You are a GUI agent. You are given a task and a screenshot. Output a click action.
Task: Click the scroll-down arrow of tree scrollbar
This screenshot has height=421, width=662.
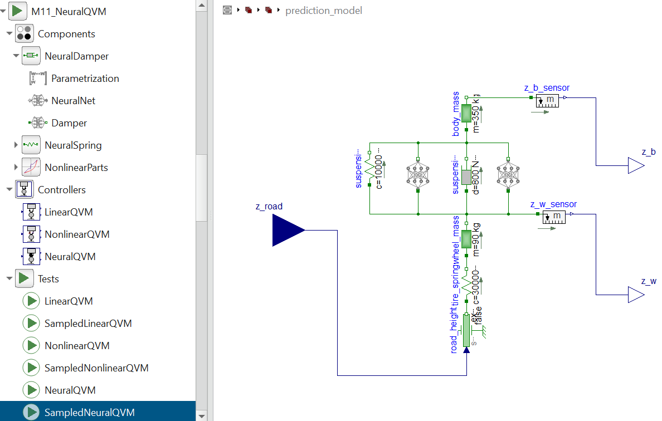tap(201, 415)
